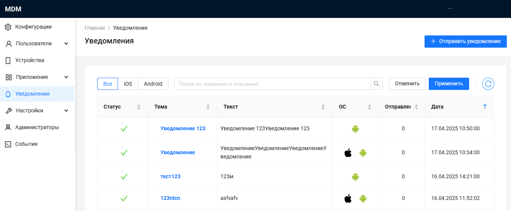Select the Все filter option
The width and height of the screenshot is (511, 211).
108,84
